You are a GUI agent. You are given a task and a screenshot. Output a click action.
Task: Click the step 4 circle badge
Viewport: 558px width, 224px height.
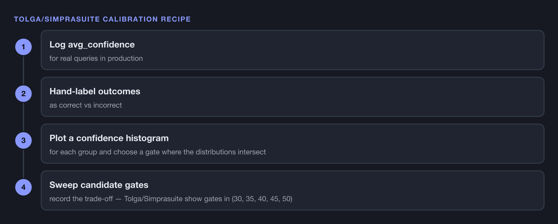23,187
